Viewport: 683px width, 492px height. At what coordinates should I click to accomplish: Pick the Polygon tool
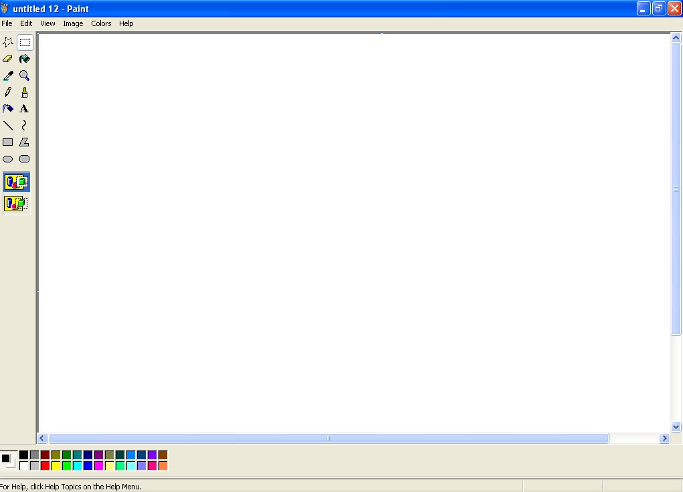coord(24,142)
